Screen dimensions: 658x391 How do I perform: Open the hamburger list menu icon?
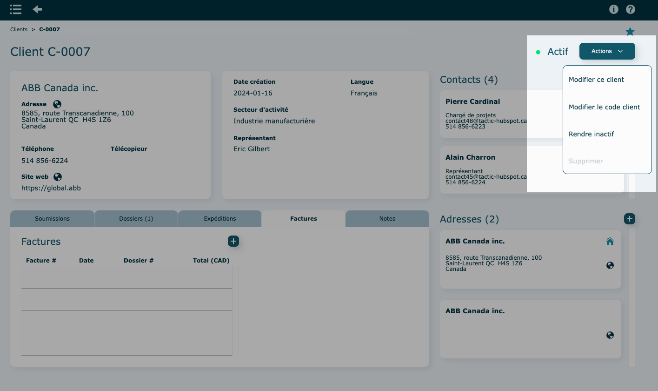coord(16,9)
